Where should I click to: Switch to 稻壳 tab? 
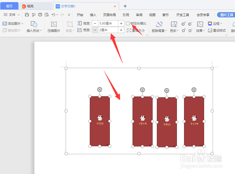(x=36, y=6)
